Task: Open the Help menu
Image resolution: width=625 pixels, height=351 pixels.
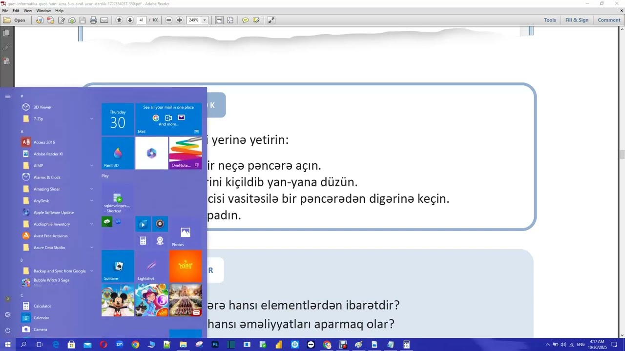Action: click(x=59, y=11)
